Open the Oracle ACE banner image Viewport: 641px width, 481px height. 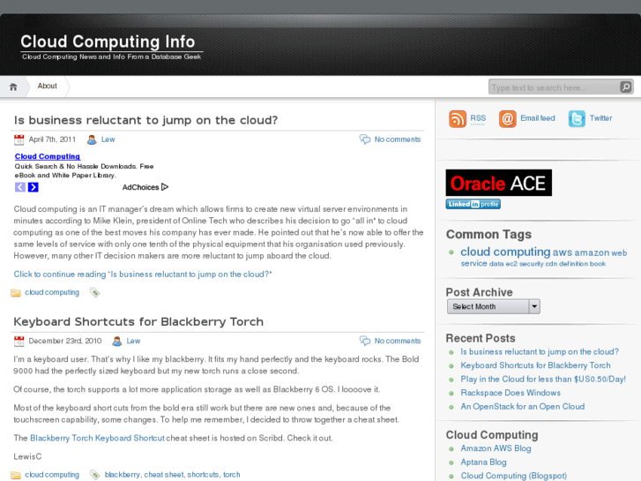tap(499, 183)
